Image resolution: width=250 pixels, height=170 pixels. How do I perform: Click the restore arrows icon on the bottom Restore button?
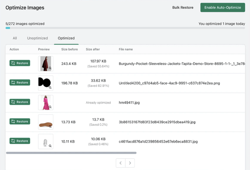pyautogui.click(x=13, y=141)
